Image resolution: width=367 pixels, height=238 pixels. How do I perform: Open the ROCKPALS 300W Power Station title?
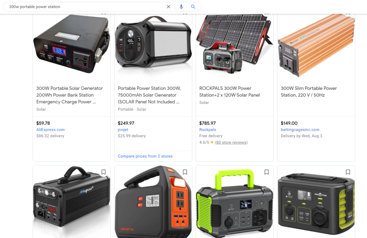coord(229,92)
